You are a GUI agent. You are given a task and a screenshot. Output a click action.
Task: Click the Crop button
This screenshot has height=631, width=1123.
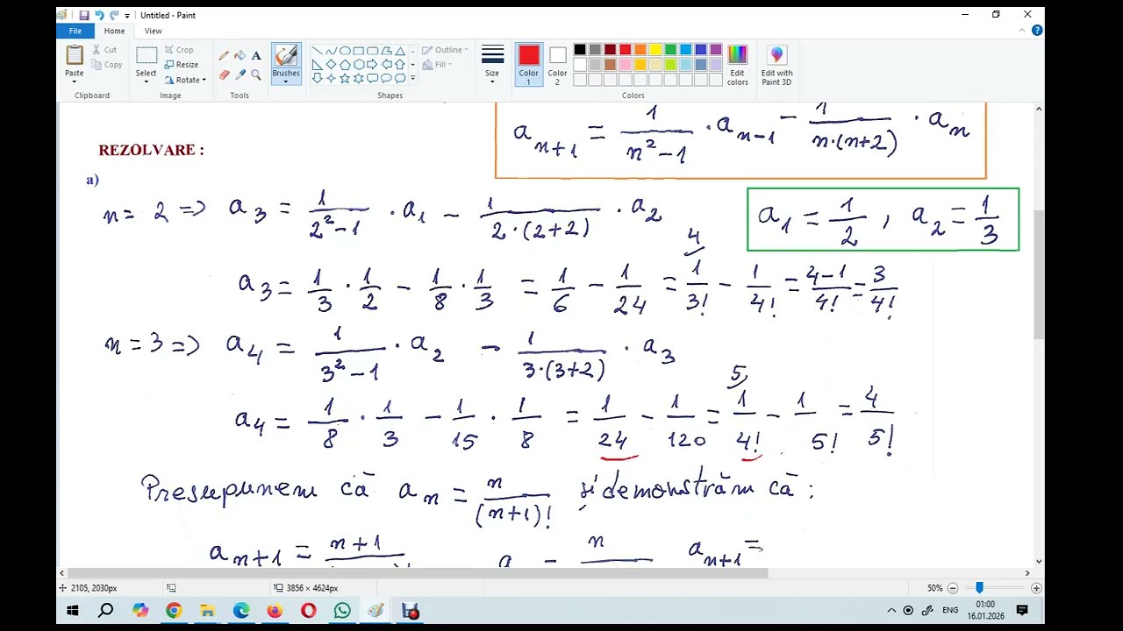(x=179, y=50)
